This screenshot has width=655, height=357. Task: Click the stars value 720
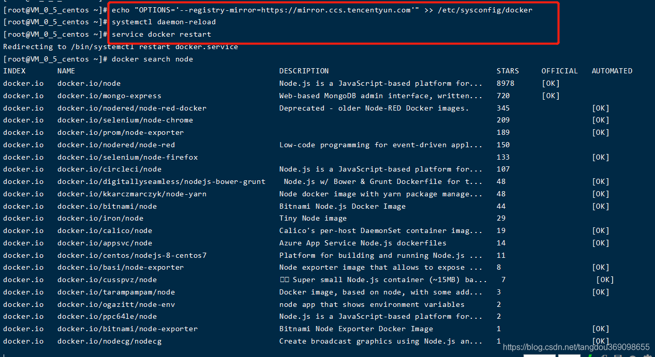[x=503, y=96]
